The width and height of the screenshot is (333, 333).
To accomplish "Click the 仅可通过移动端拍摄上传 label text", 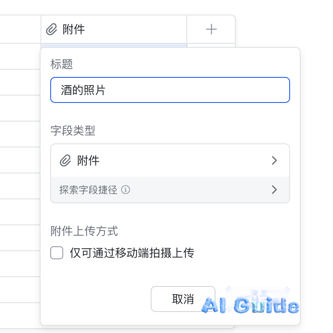I will click(x=132, y=253).
